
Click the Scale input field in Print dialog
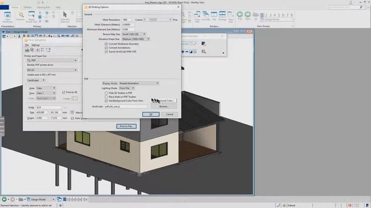tap(48, 107)
